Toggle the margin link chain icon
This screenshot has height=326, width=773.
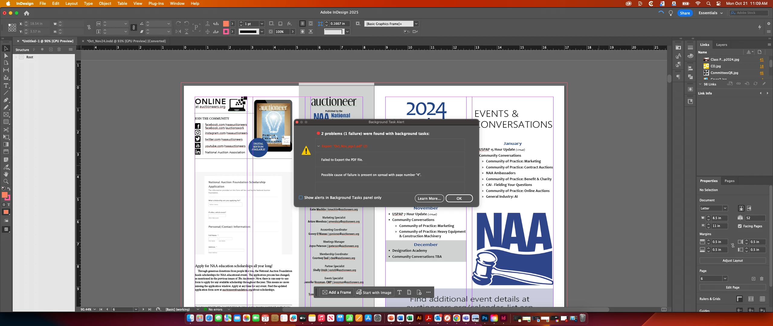click(x=733, y=245)
